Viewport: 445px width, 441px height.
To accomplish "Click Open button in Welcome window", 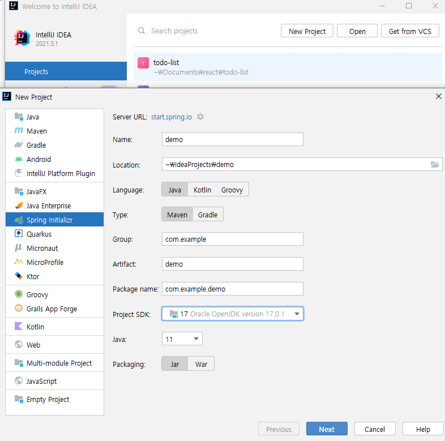I will tap(357, 31).
